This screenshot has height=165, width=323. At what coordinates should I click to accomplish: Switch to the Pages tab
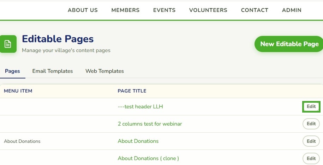coord(12,71)
